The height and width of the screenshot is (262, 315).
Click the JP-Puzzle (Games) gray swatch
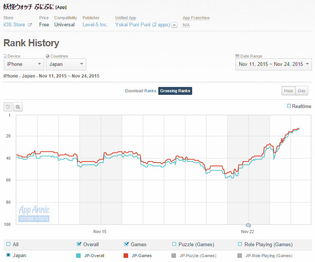174,256
